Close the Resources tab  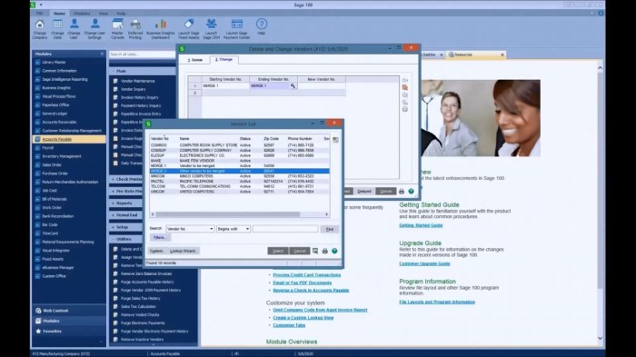pyautogui.click(x=502, y=55)
